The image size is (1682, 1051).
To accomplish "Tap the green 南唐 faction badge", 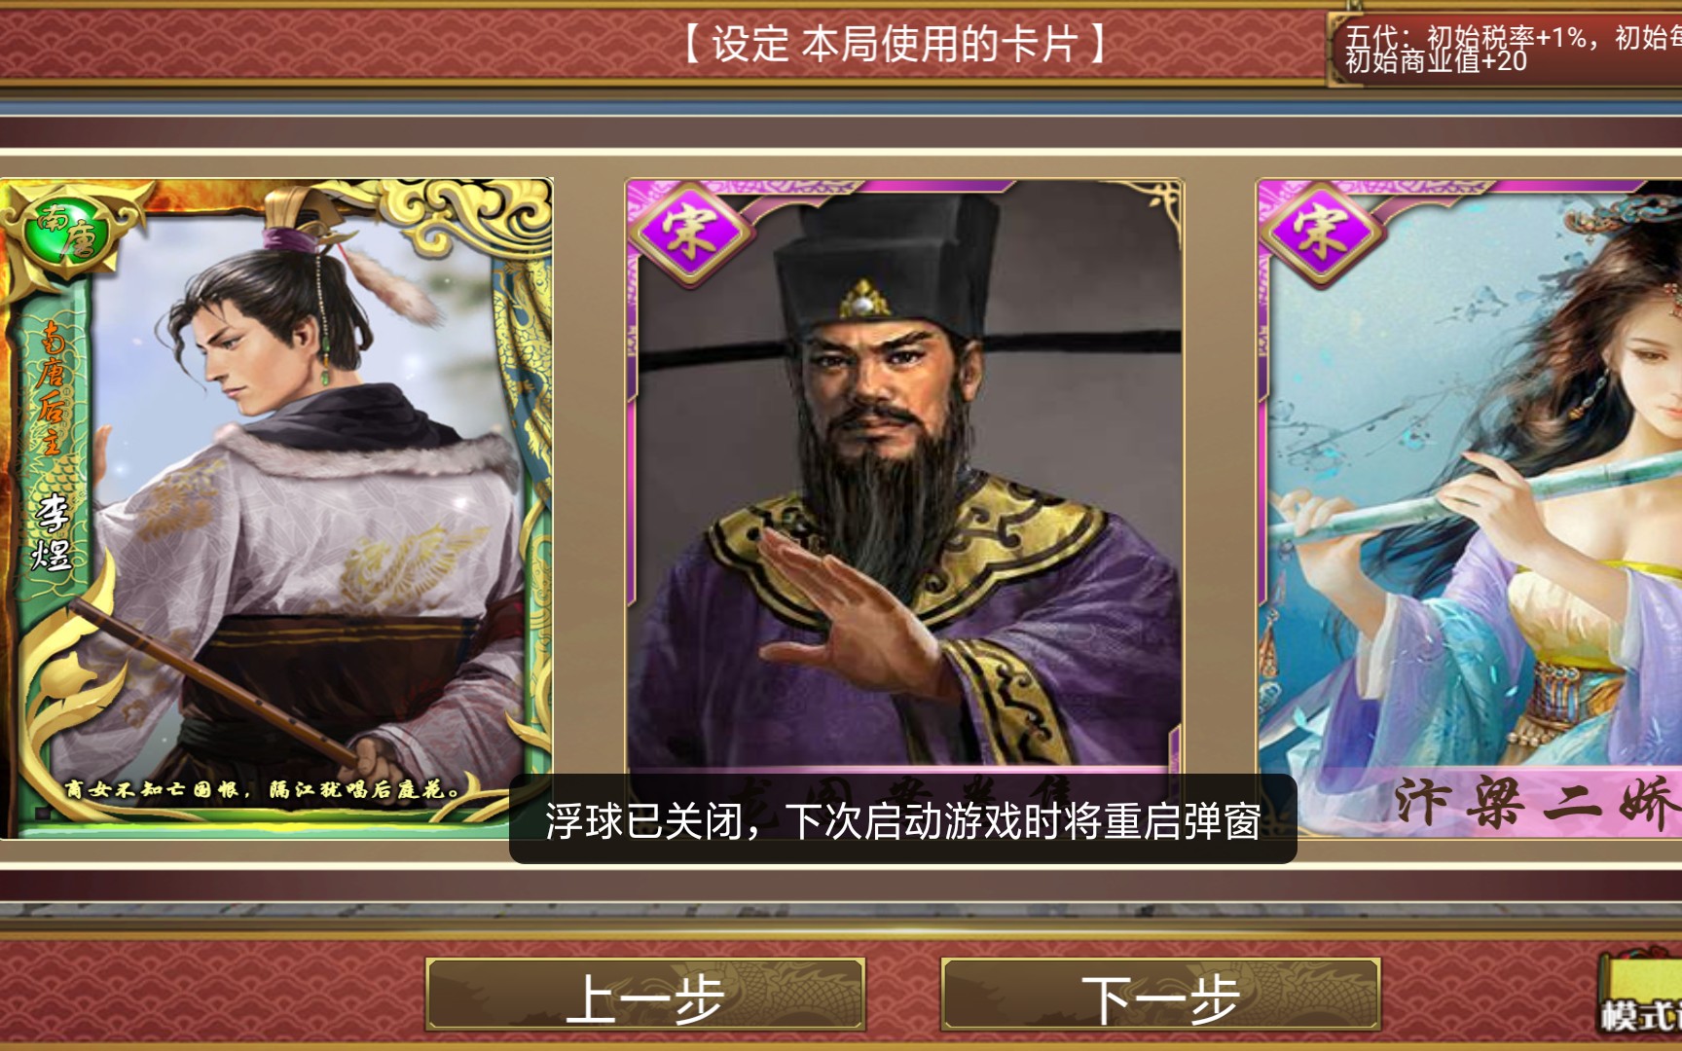I will tap(66, 232).
